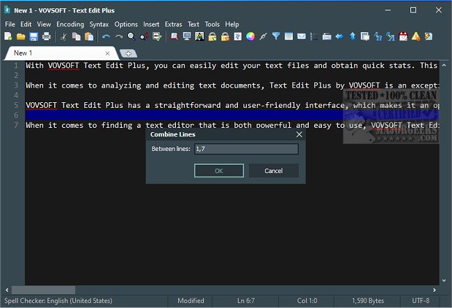Click the envelope mail icon in toolbar

(x=301, y=36)
